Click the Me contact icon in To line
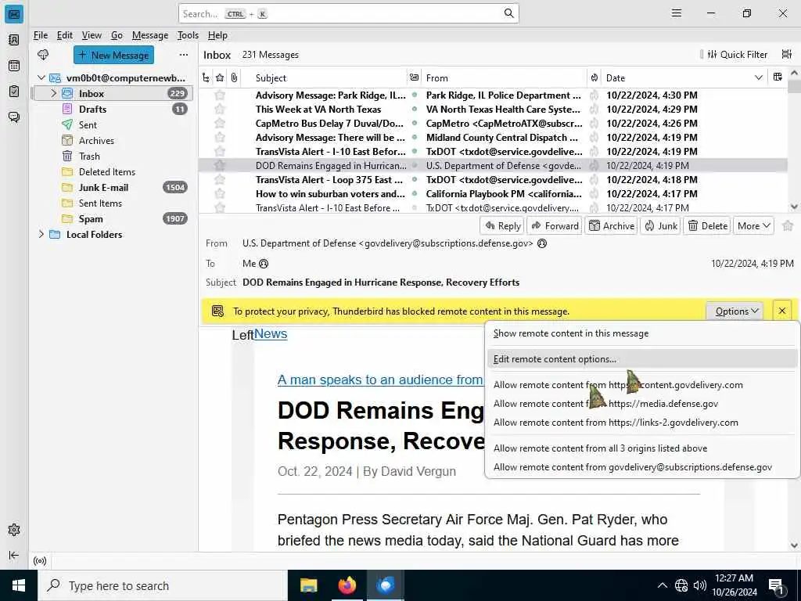This screenshot has height=601, width=801. point(264,264)
